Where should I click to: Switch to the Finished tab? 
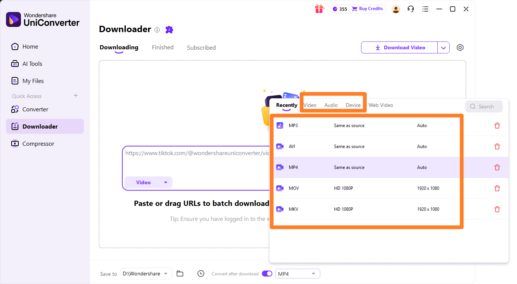pos(162,47)
